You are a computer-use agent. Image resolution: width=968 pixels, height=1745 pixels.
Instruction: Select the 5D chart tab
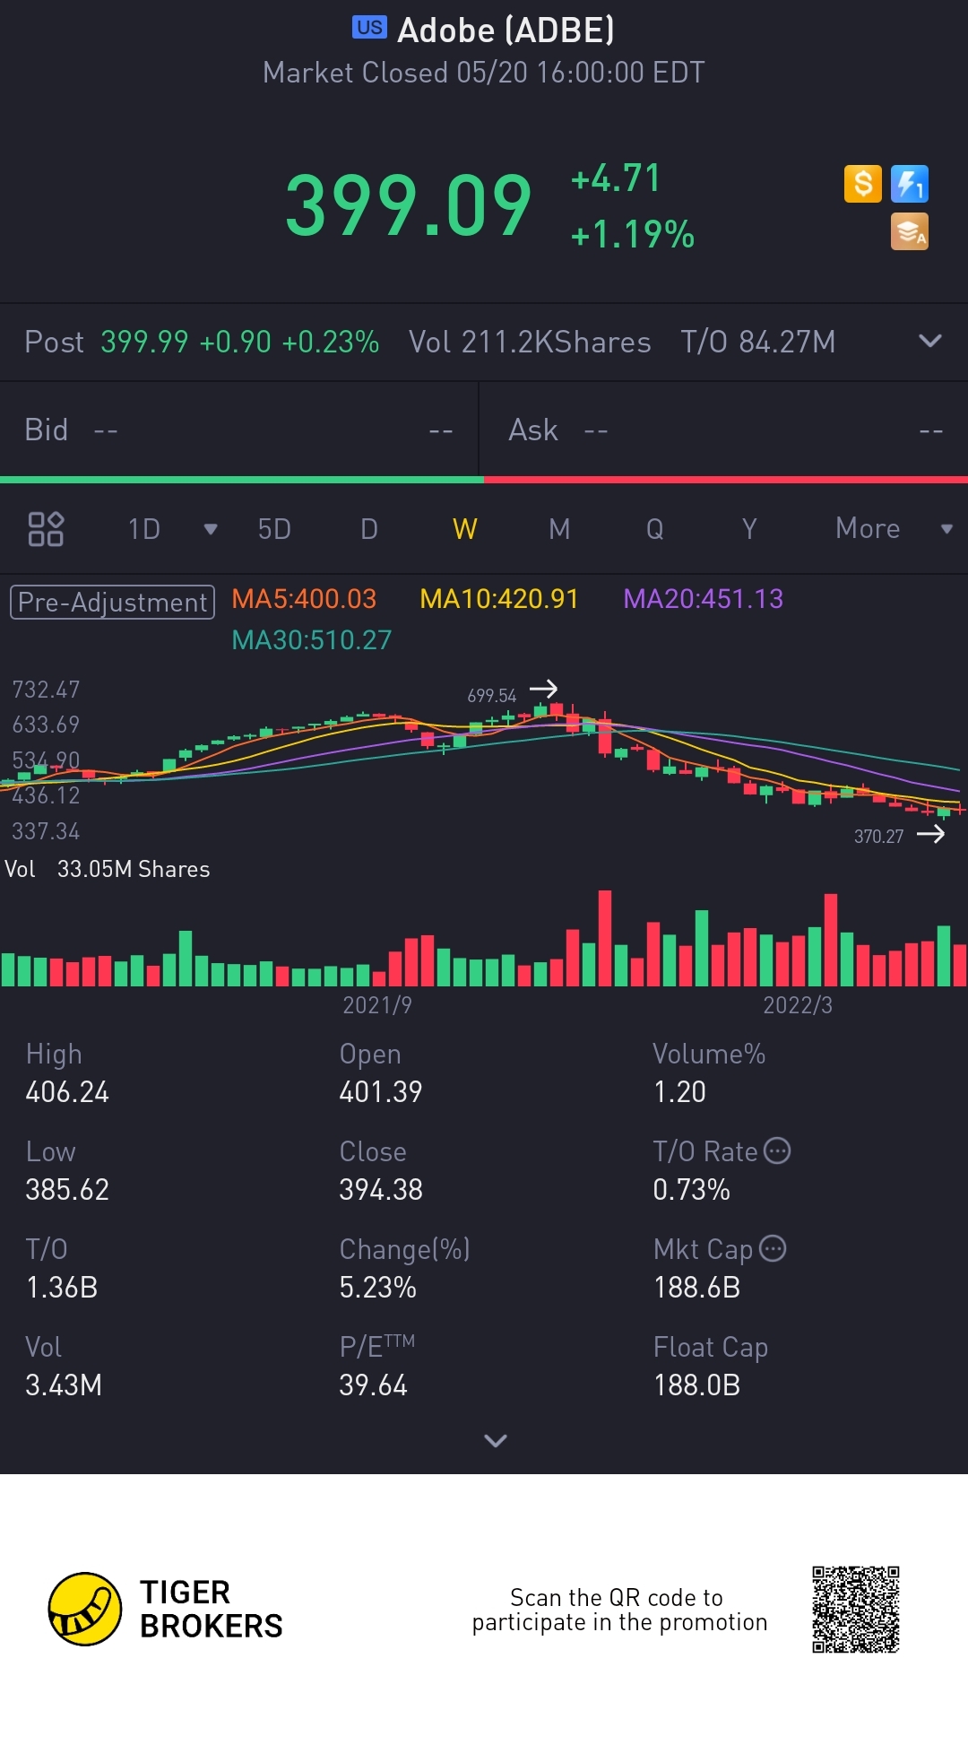[x=274, y=529]
